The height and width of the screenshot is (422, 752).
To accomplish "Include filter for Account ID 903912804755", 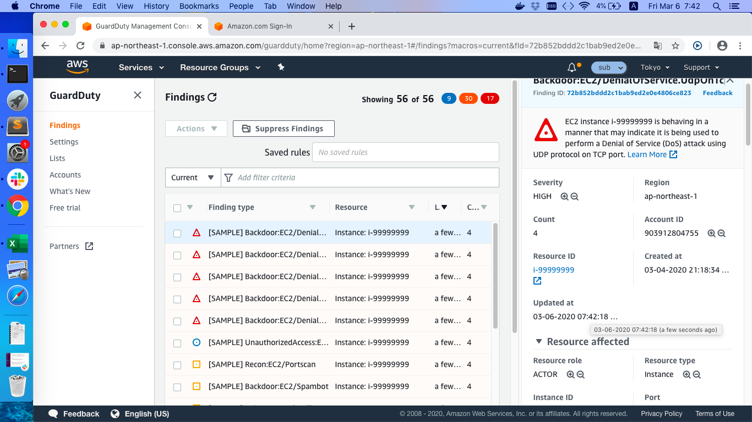I will click(x=711, y=234).
